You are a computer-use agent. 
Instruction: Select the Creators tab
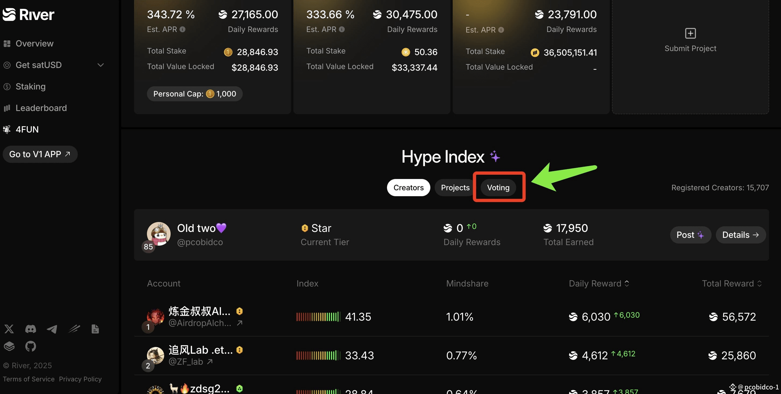(x=408, y=188)
